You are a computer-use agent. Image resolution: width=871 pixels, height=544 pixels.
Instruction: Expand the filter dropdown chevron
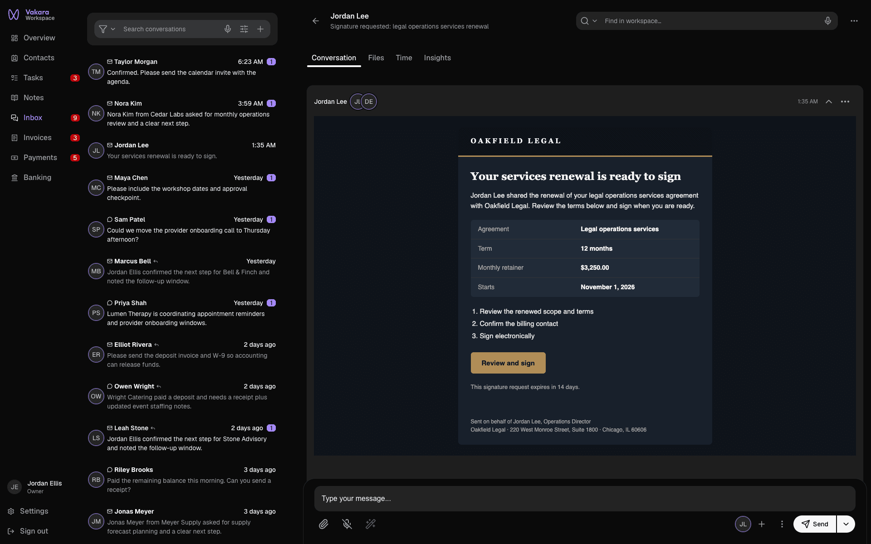113,29
